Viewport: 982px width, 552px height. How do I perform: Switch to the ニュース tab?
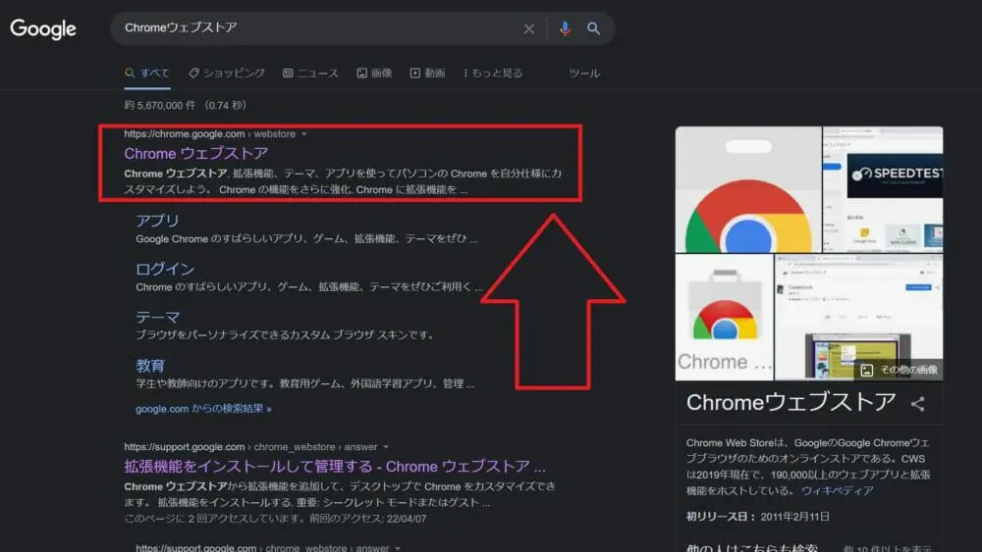(310, 74)
